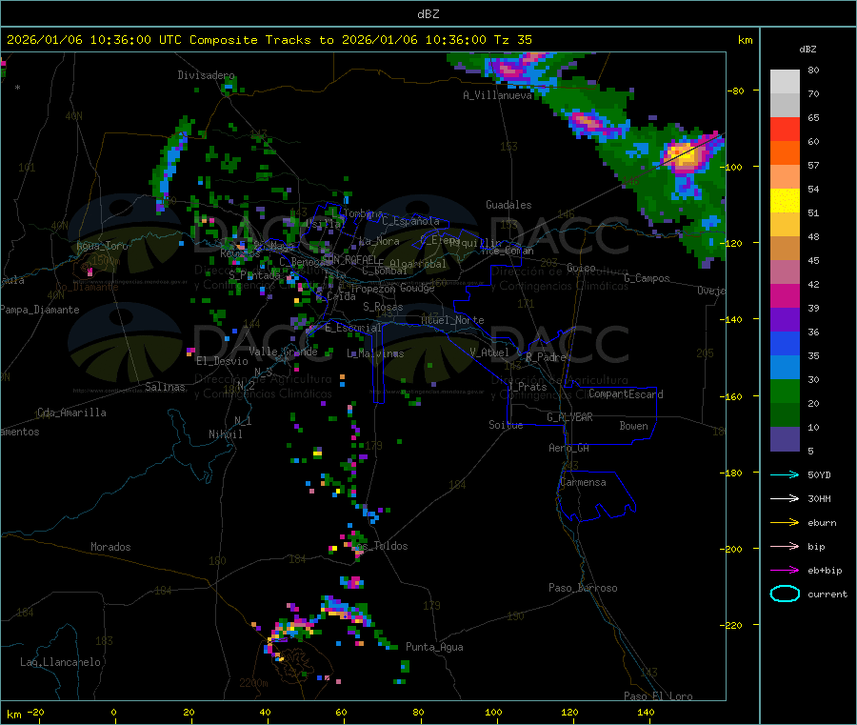Click the El_Desvio place label
This screenshot has height=725, width=857.
click(x=222, y=361)
